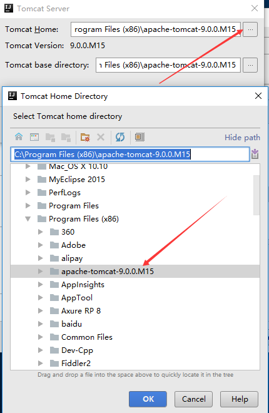Go to home directory icon
Image resolution: width=269 pixels, height=413 pixels.
tap(19, 137)
